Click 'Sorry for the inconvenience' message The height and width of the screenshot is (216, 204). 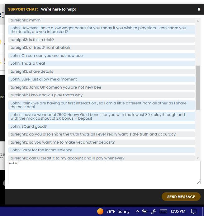[x=102, y=150]
